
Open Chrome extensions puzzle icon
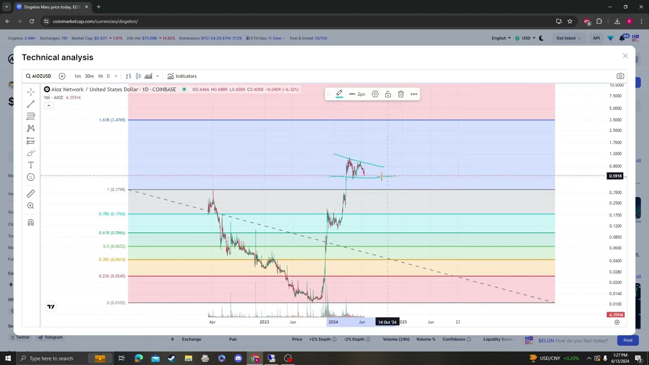(x=599, y=21)
